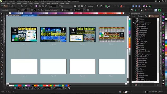167x94 pixels.
Task: Select the SetGuidelines2 macro item
Action: click(142, 66)
